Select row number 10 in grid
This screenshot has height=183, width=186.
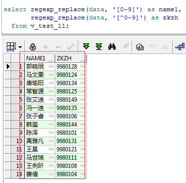pyautogui.click(x=18, y=141)
